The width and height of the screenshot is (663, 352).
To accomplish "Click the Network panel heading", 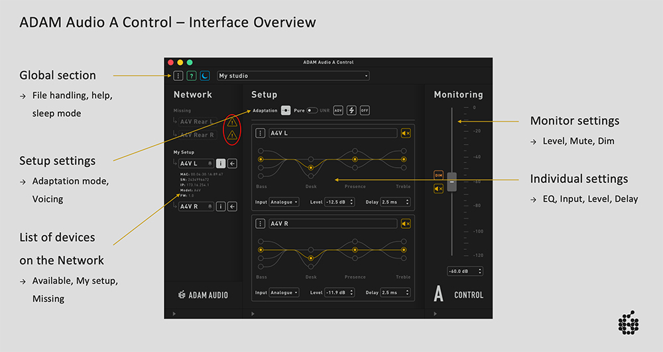I will tap(193, 95).
